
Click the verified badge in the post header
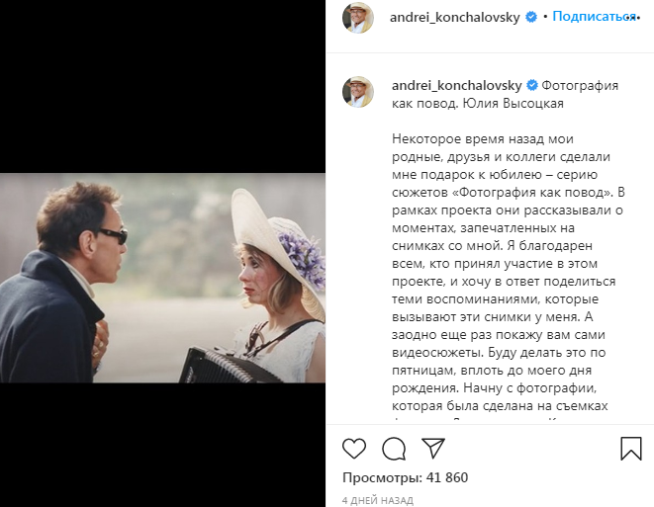(x=531, y=17)
